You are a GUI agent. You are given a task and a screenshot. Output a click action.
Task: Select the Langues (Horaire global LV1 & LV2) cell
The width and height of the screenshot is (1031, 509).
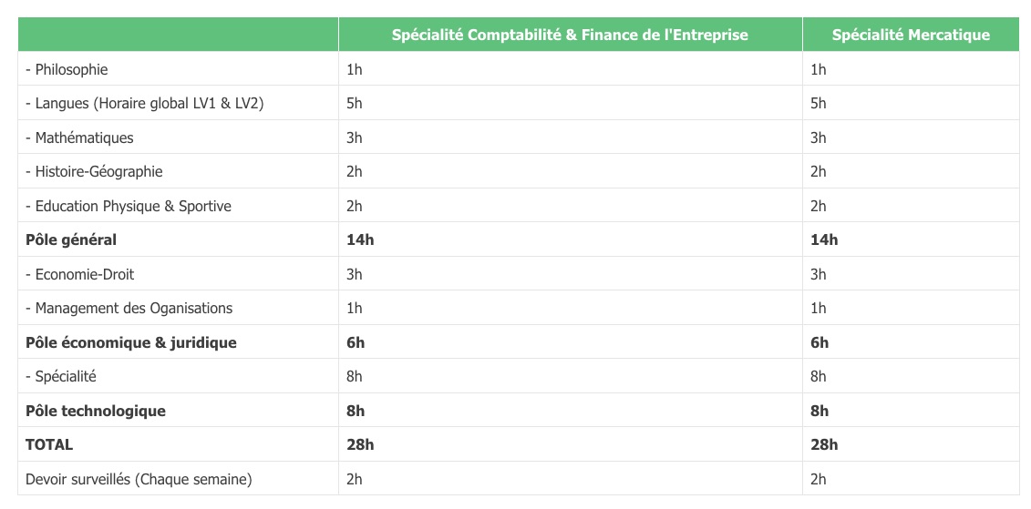coord(144,104)
